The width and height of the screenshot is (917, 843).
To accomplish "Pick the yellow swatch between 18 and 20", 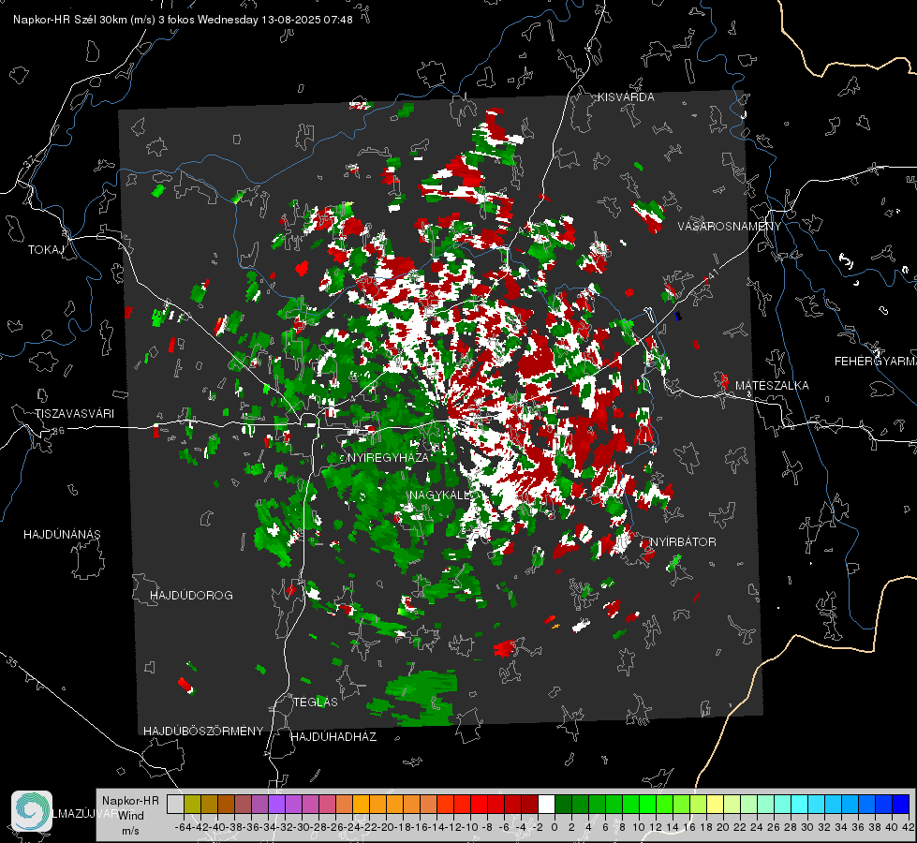I will tap(716, 804).
